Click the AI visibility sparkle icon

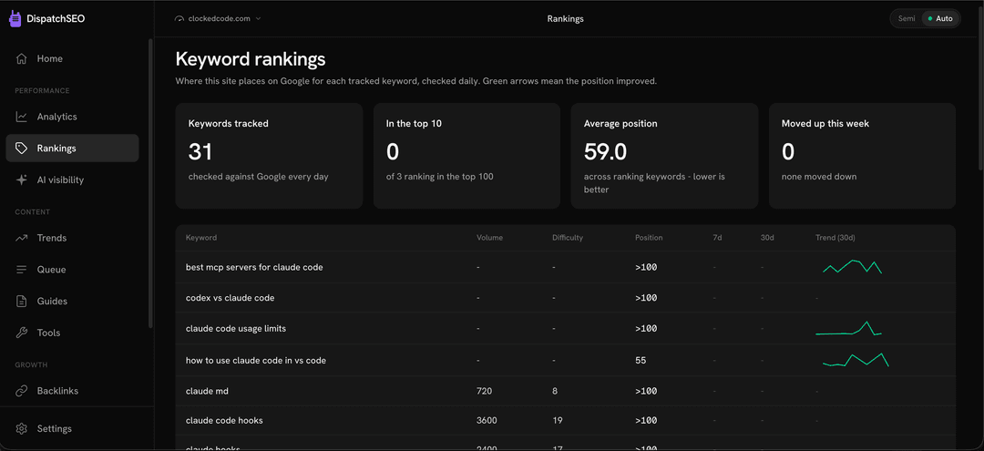[21, 180]
